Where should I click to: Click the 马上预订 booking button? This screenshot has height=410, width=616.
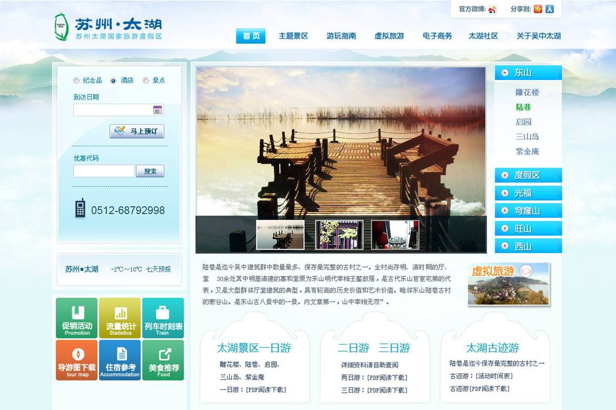137,131
